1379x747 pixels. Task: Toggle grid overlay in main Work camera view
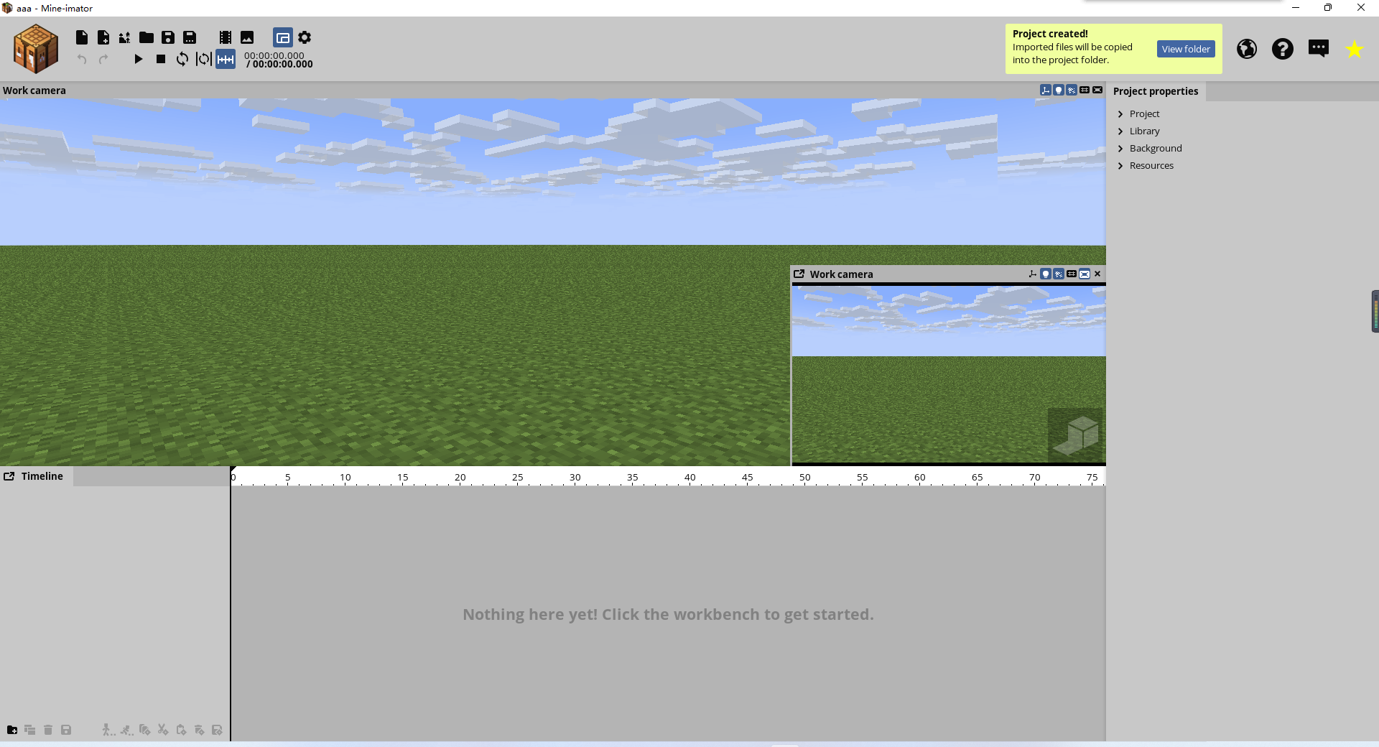[x=1085, y=90]
